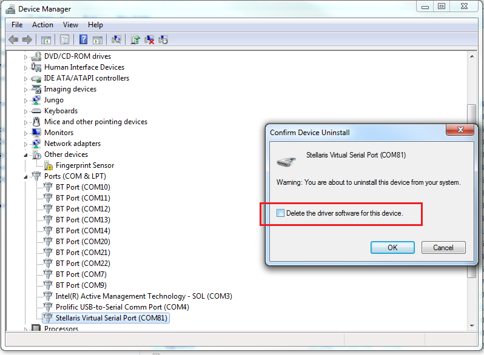Select BT Port (COM9)
The width and height of the screenshot is (484, 355).
click(x=81, y=285)
